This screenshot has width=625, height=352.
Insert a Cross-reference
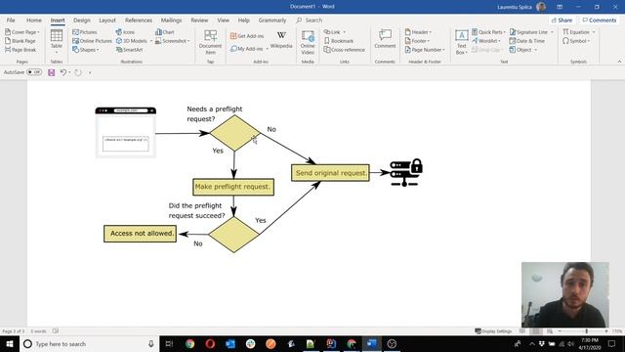point(345,50)
